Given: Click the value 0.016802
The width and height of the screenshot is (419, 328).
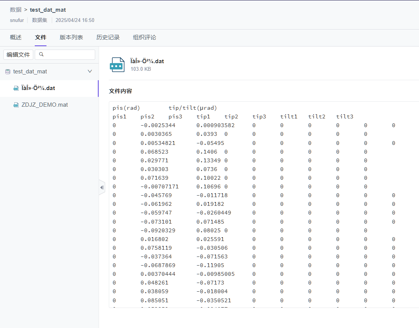Looking at the screenshot, I should [x=155, y=239].
